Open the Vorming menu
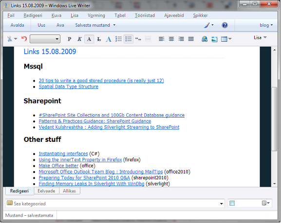The image size is (282, 224). coord(96,16)
